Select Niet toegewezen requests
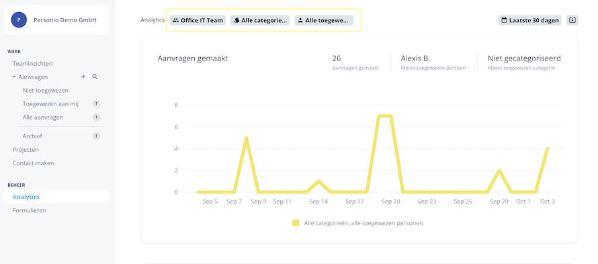This screenshot has width=598, height=264. pyautogui.click(x=46, y=91)
